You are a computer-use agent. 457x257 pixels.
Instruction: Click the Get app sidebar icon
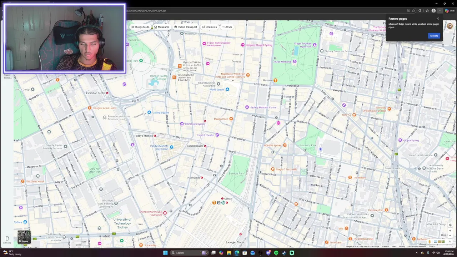coord(7,240)
